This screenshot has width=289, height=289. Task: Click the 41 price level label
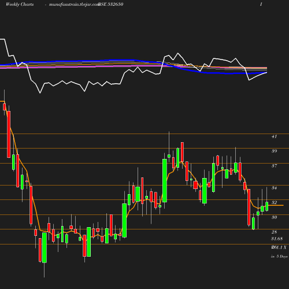(x=274, y=136)
